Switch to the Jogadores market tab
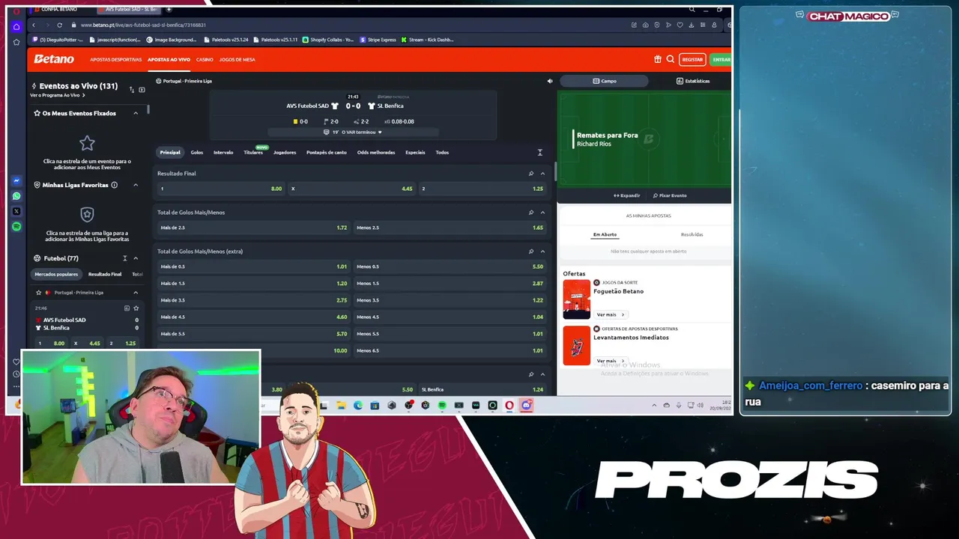The height and width of the screenshot is (539, 959). [x=285, y=153]
